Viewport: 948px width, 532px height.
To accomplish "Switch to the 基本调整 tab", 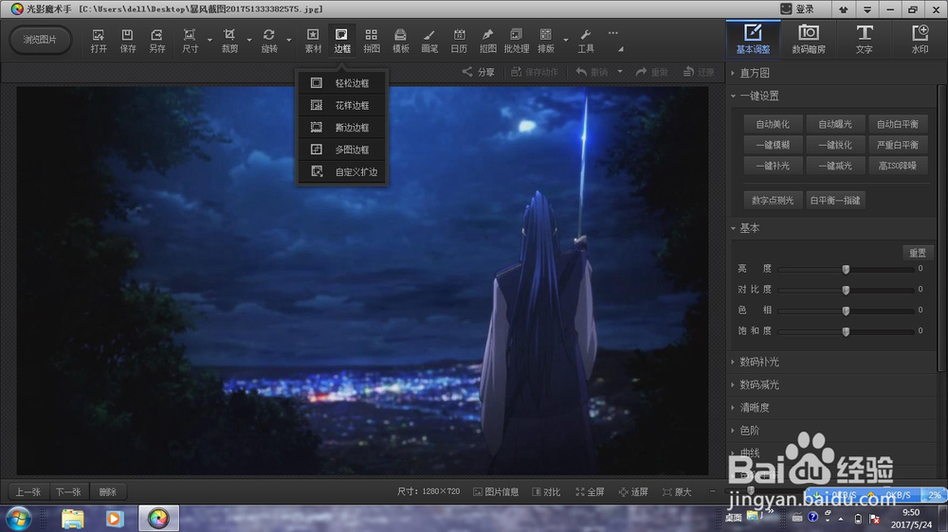I will click(x=753, y=39).
